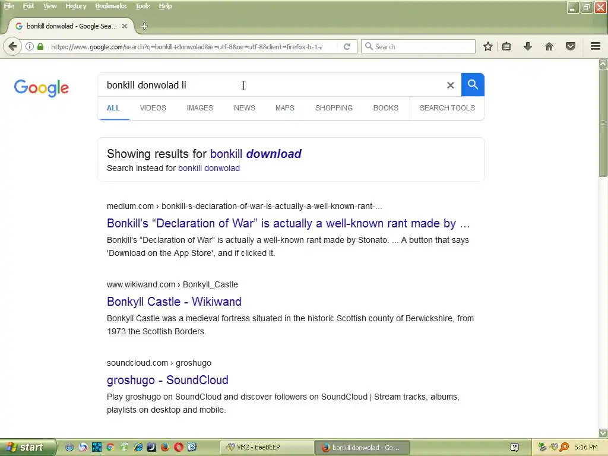Open Bonkill's Declaration of War result

[289, 223]
